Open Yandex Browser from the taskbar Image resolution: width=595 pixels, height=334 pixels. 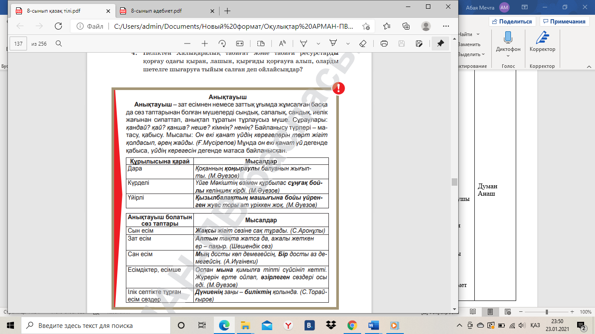click(x=288, y=325)
